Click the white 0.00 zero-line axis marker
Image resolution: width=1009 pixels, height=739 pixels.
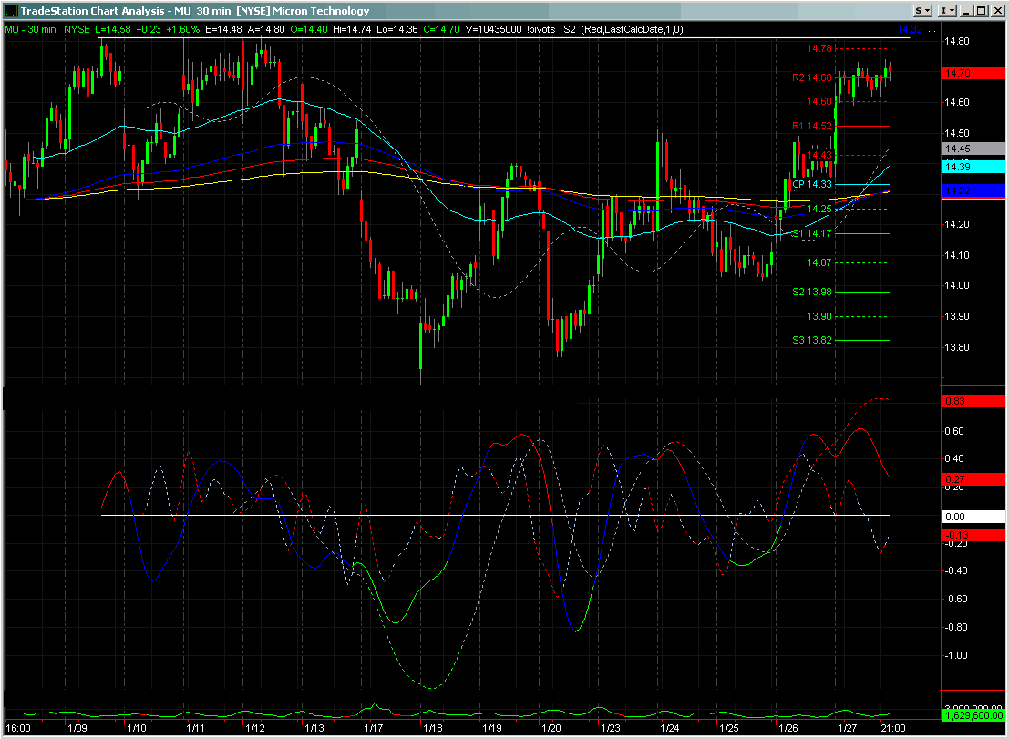point(973,517)
